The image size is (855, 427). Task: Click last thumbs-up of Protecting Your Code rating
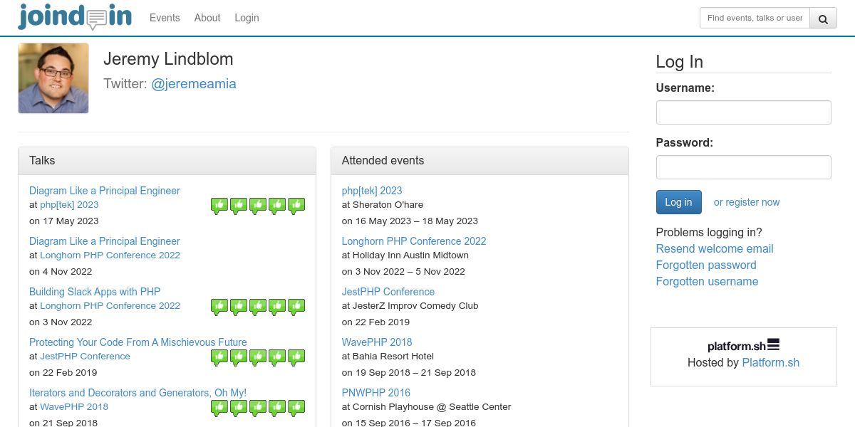click(296, 357)
